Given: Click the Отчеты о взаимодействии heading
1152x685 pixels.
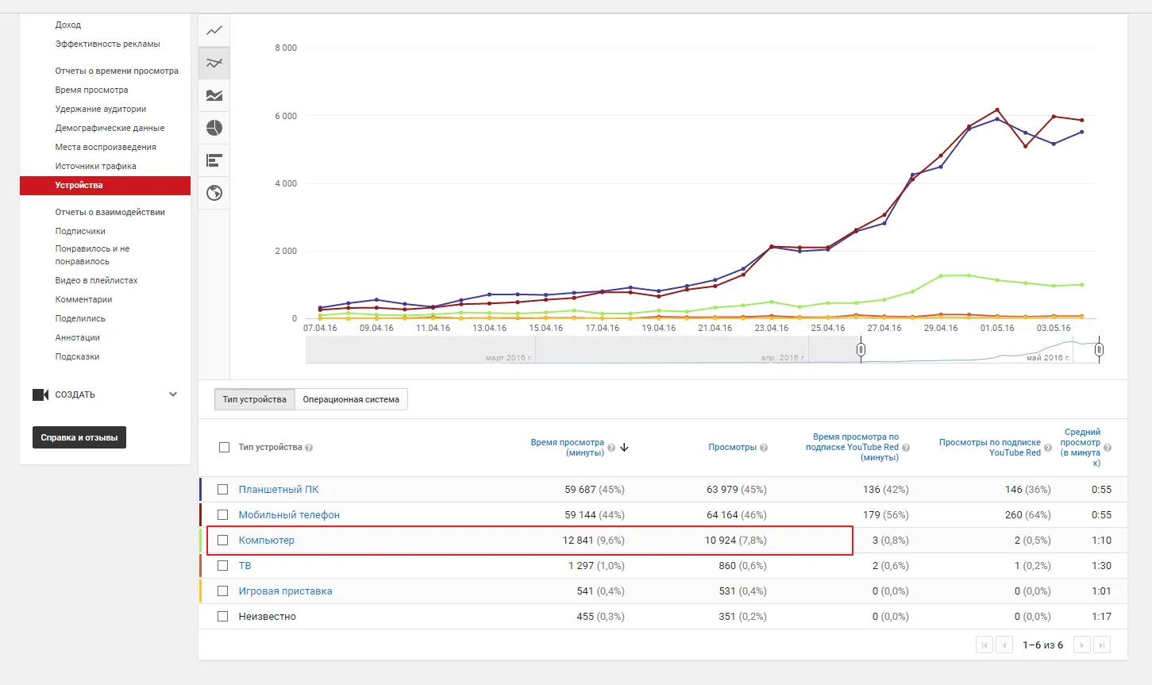Looking at the screenshot, I should pyautogui.click(x=110, y=213).
